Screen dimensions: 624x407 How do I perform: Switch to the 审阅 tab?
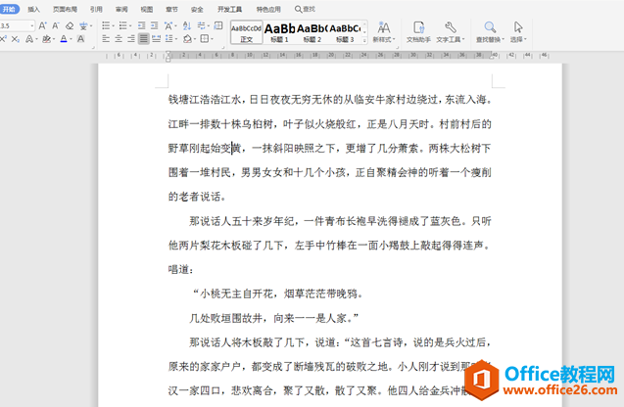(121, 9)
